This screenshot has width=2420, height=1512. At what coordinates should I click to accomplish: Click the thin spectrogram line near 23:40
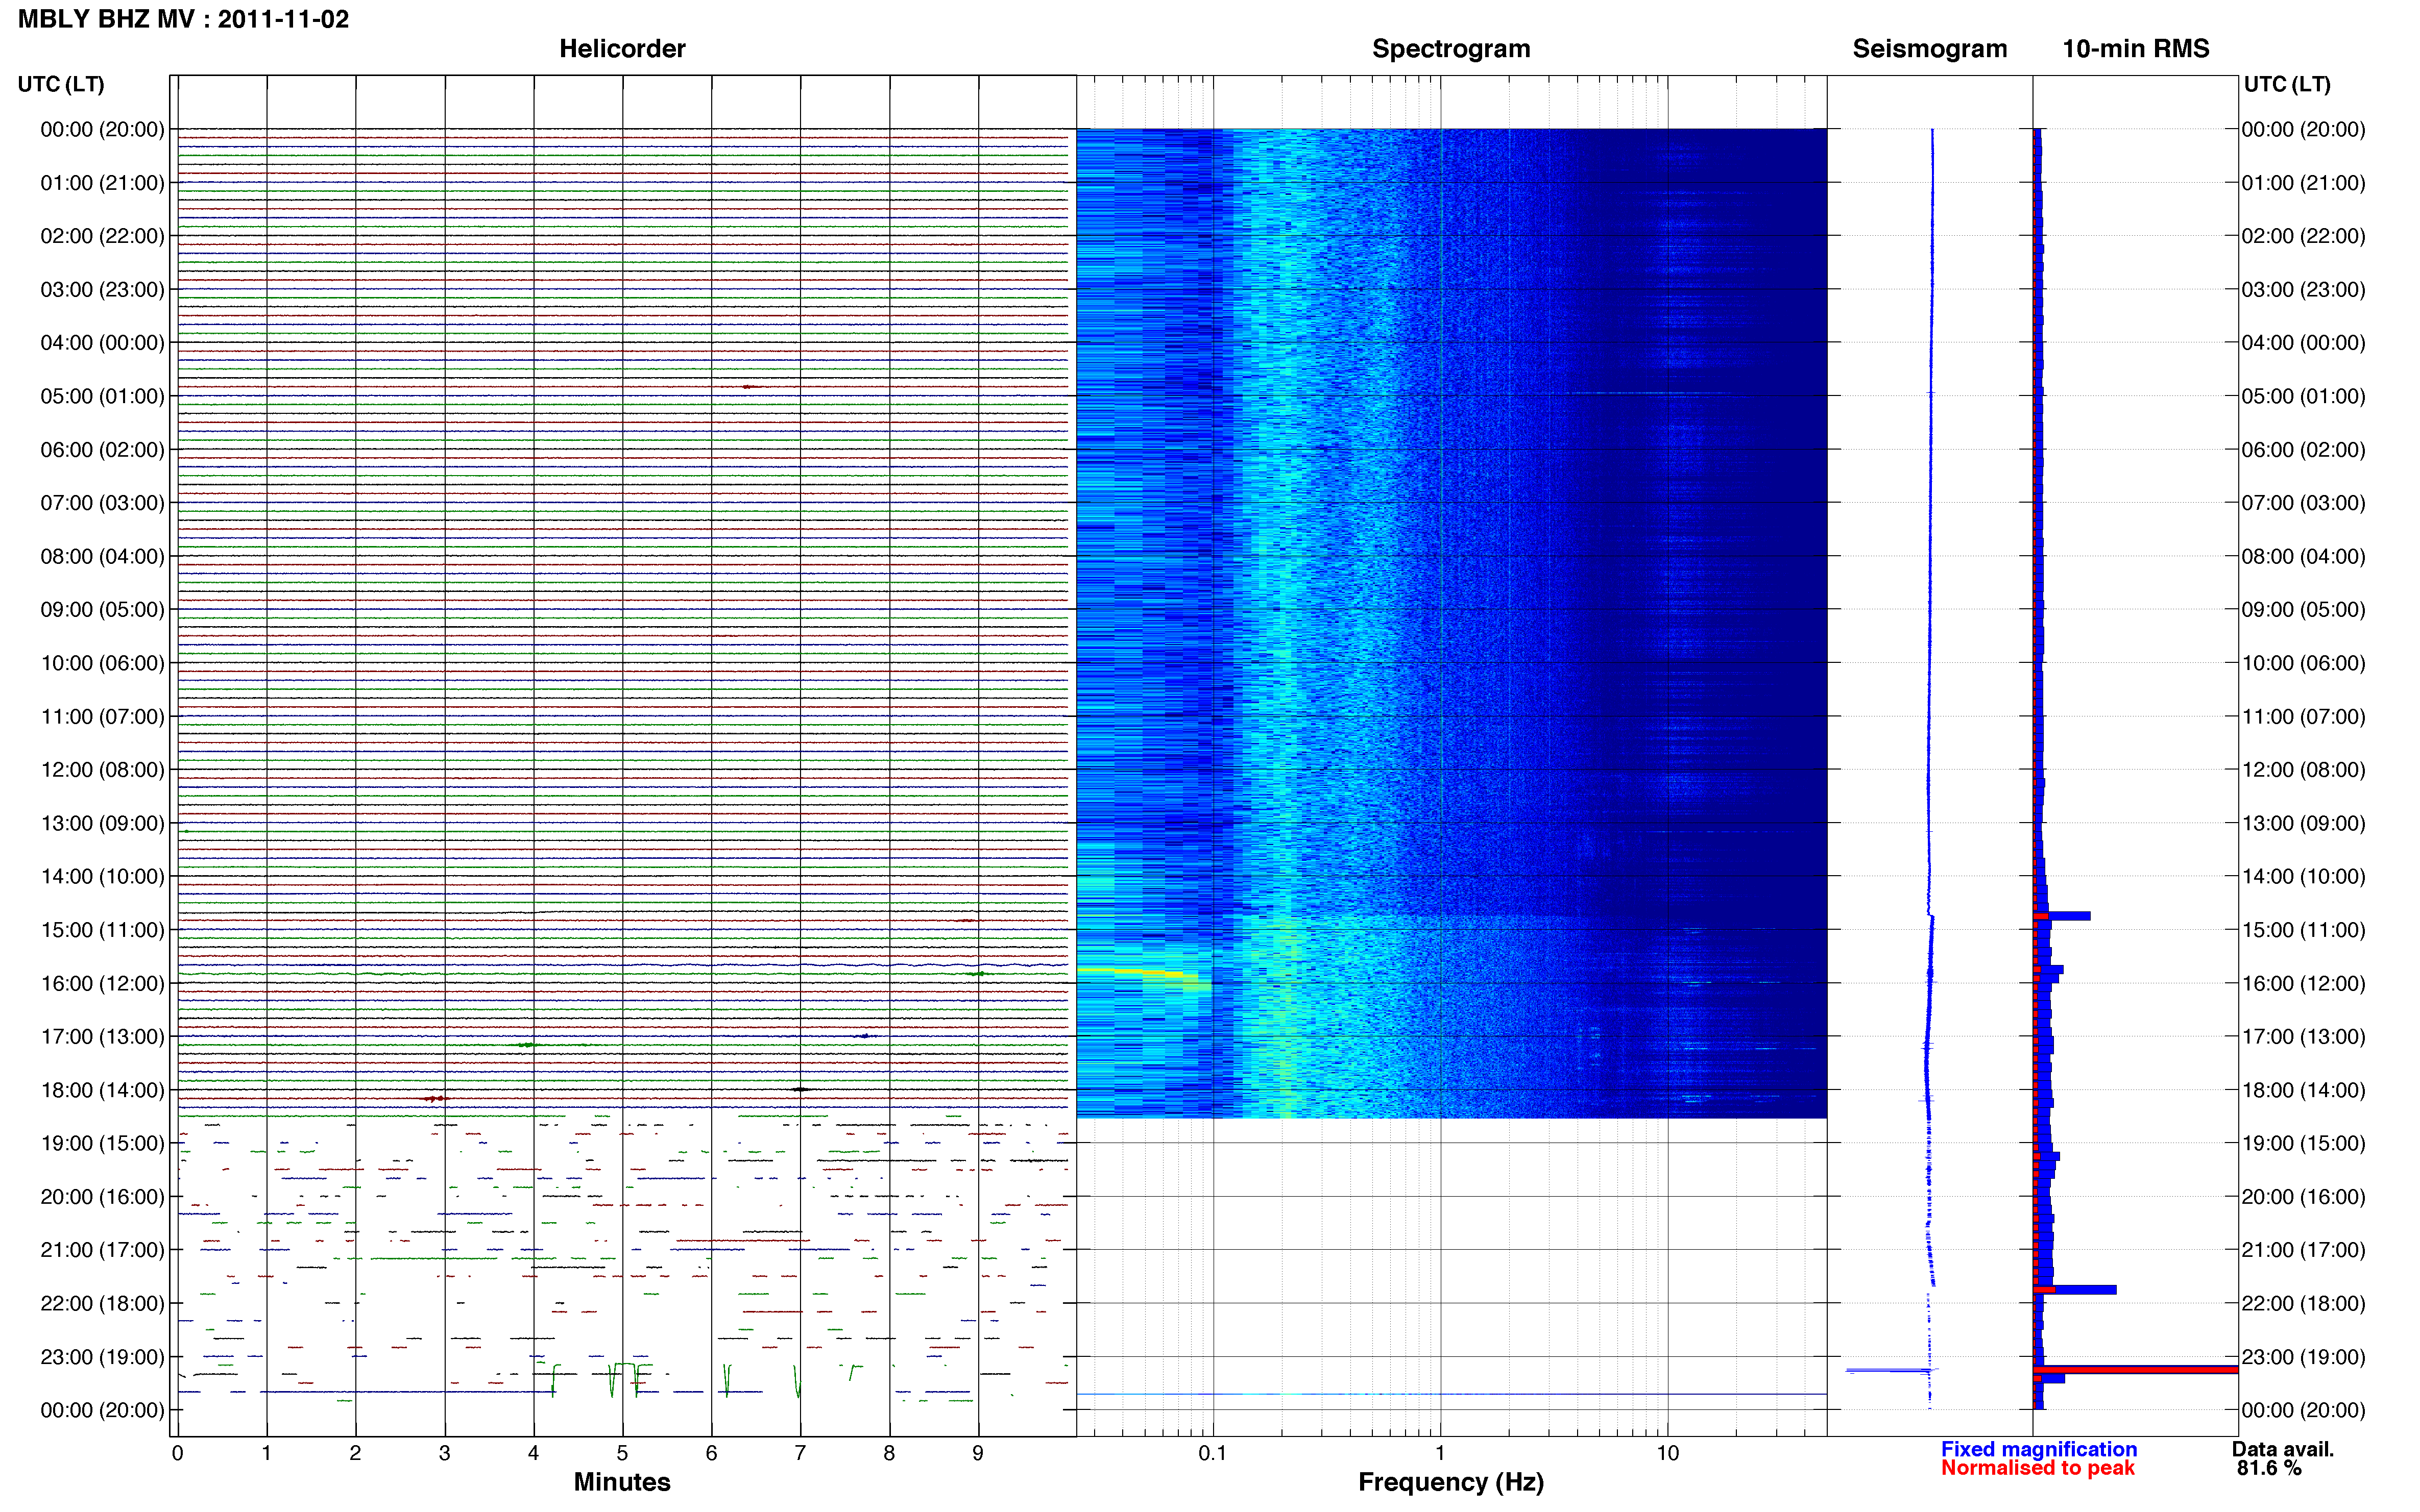tap(1451, 1394)
